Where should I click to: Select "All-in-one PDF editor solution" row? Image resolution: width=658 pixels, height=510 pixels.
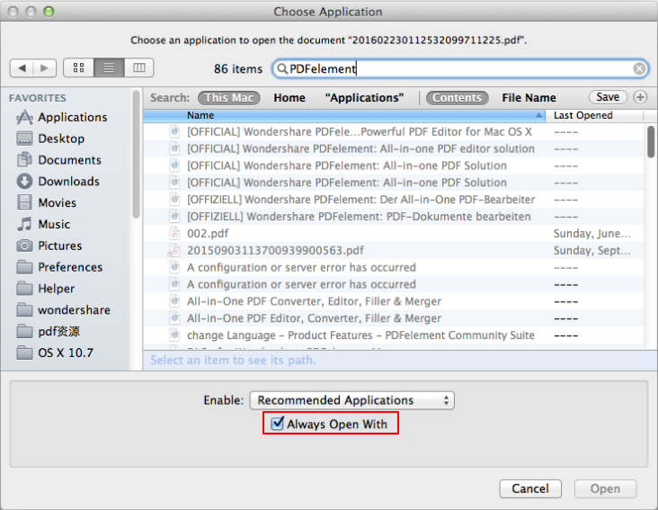[393, 148]
